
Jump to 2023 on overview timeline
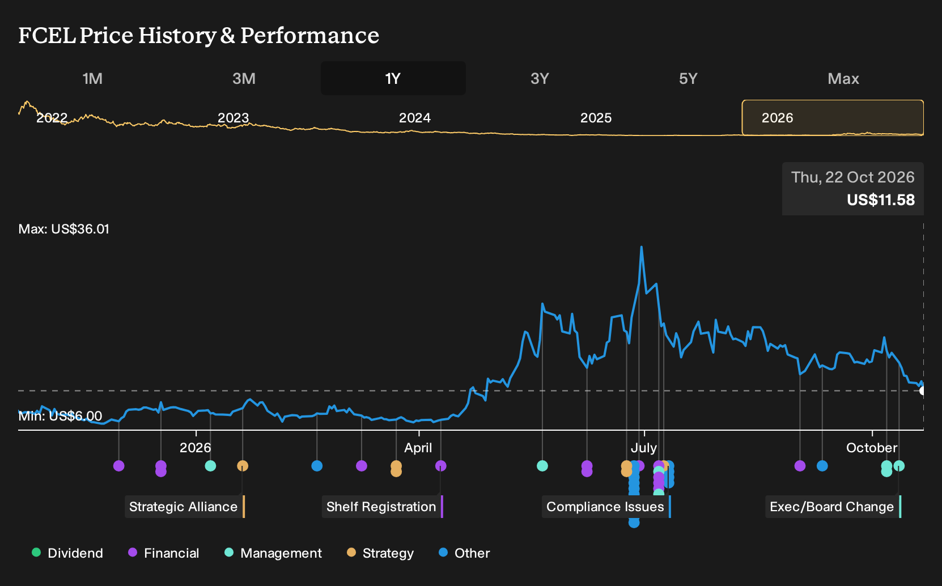[x=233, y=118]
